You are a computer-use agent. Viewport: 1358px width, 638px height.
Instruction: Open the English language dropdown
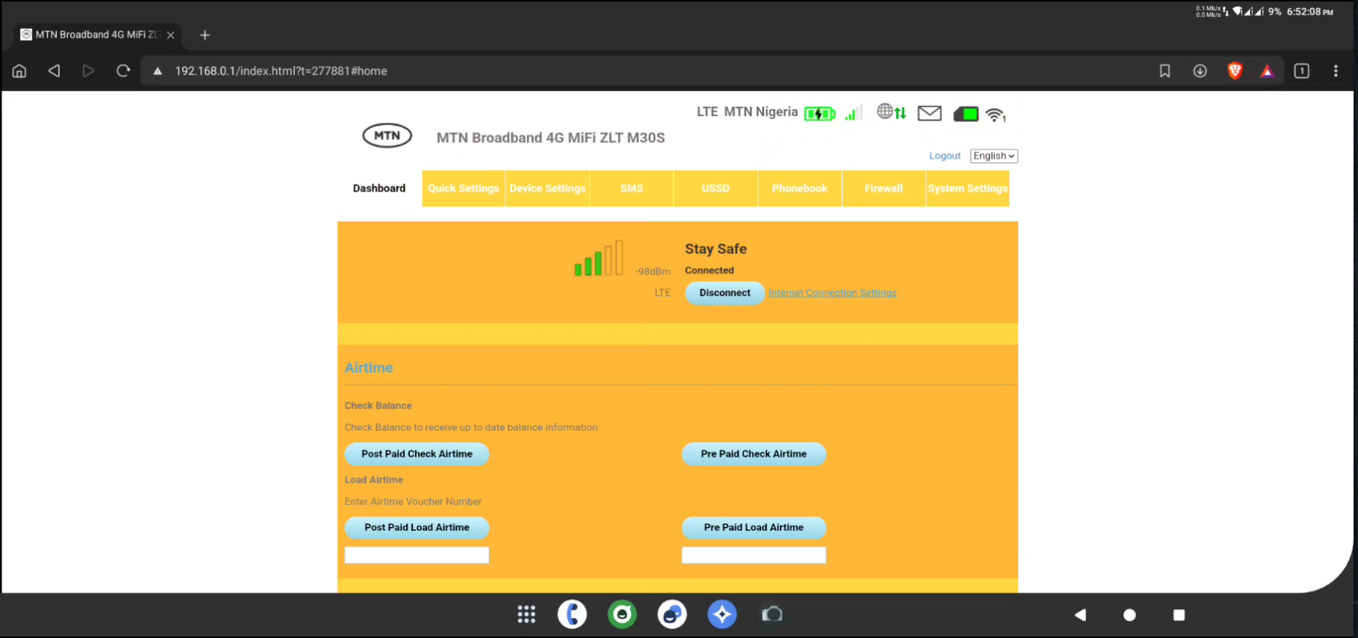(994, 156)
